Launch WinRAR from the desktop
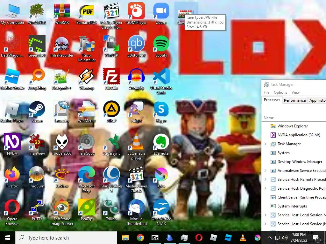The height and width of the screenshot is (244, 326). [62, 14]
